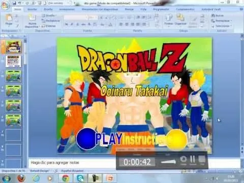Image resolution: width=244 pixels, height=183 pixels.
Task: Toggle Underline formatting
Action: coord(78,24)
